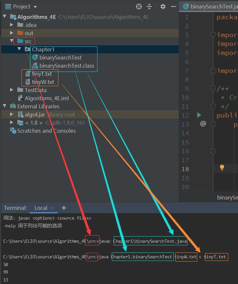The image size is (238, 284).
Task: Expand the JDK 1.8 library node
Action: (12, 122)
